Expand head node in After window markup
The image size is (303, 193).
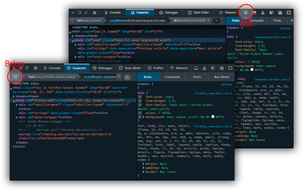pos(73,36)
